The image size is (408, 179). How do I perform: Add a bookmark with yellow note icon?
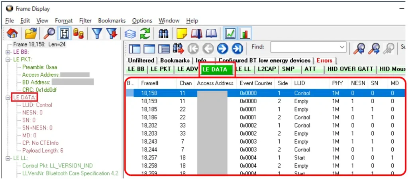[x=182, y=34]
